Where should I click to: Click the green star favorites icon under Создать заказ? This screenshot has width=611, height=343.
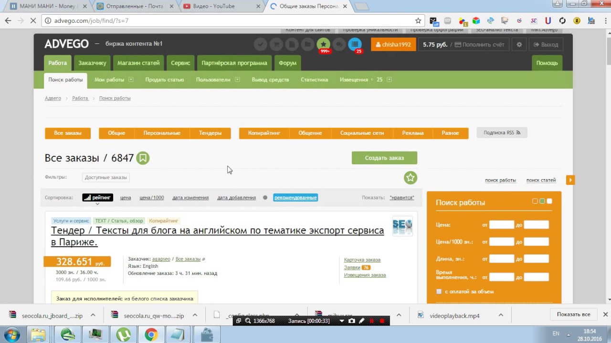411,178
